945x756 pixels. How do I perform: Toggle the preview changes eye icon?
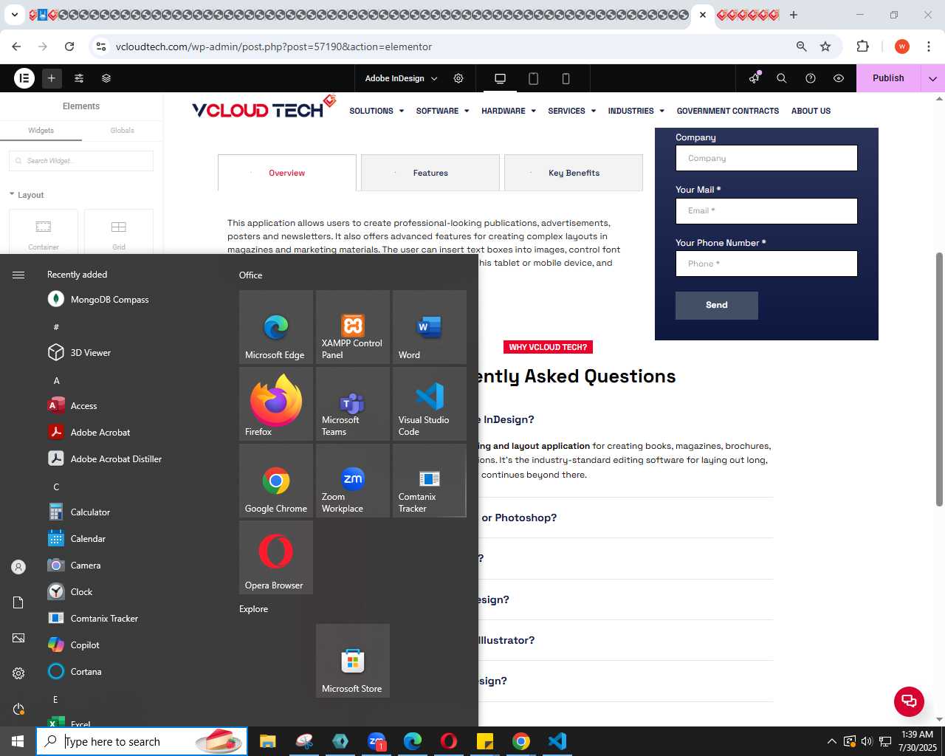[839, 78]
